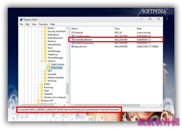Click values pane scroll right arrow
The height and width of the screenshot is (129, 182).
(161, 105)
